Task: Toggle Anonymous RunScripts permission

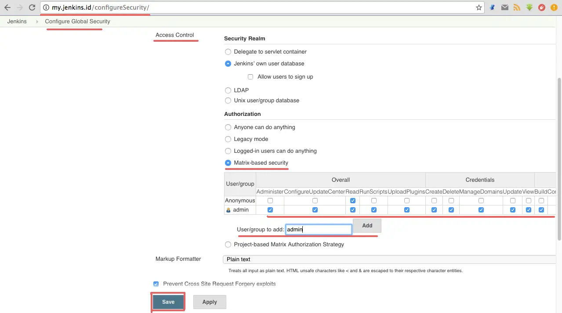Action: (374, 201)
